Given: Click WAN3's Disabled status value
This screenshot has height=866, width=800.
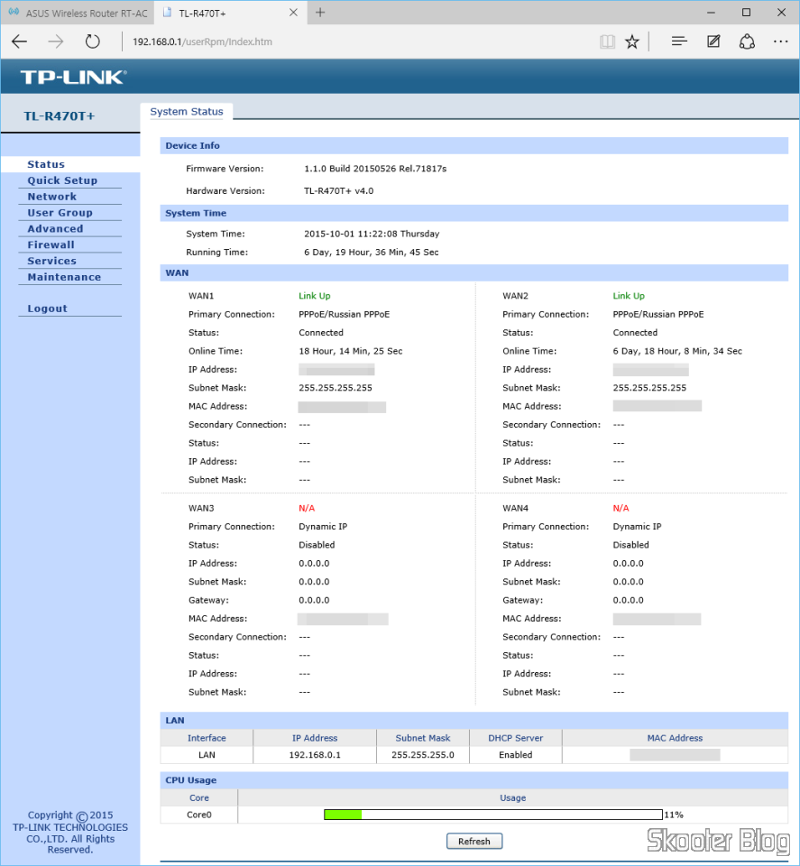Looking at the screenshot, I should 317,545.
